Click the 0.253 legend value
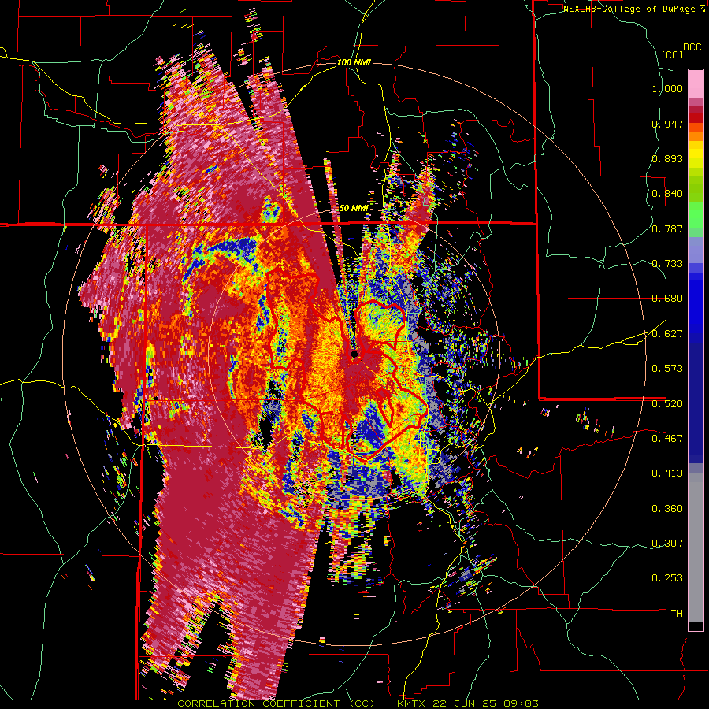 coord(667,578)
